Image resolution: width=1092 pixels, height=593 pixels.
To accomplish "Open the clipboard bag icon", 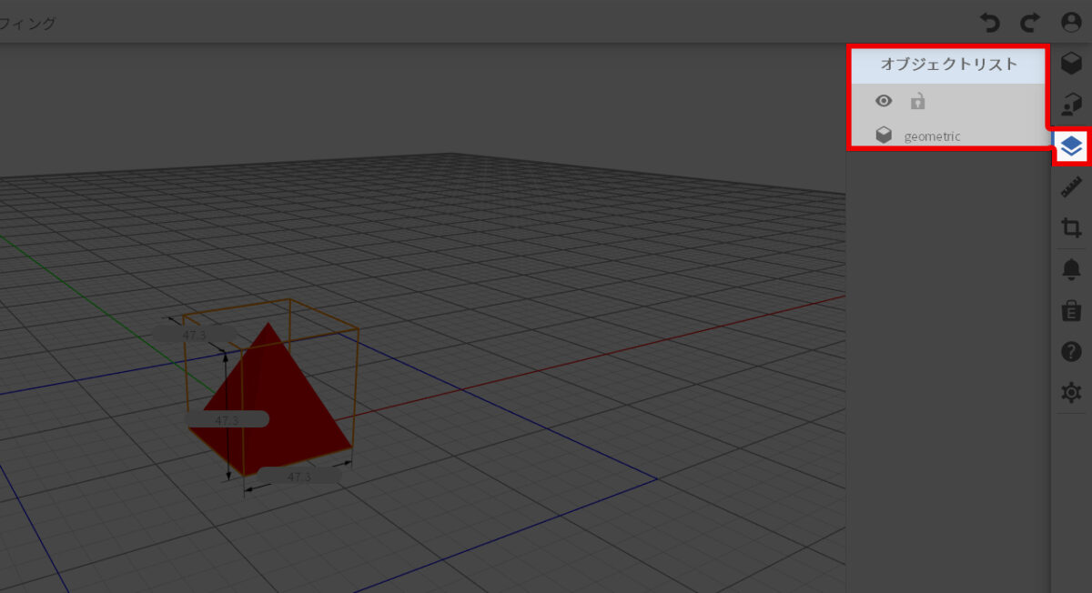I will pos(1071,311).
